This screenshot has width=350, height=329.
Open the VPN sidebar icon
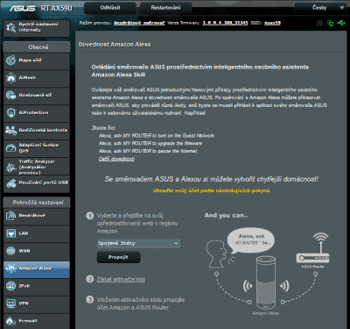coord(10,304)
